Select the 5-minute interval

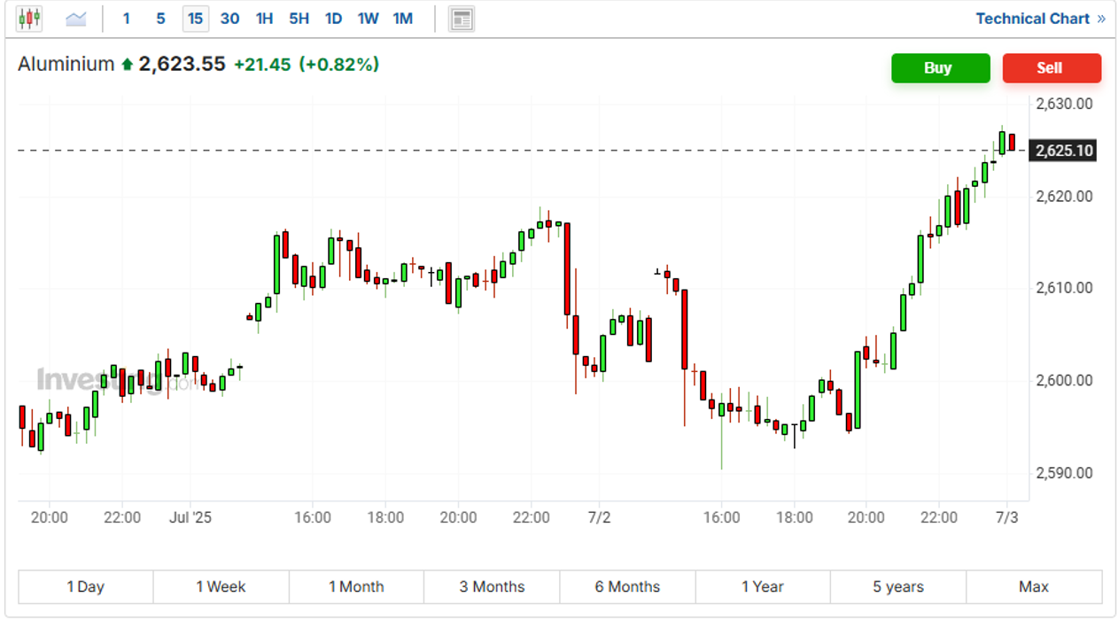160,19
